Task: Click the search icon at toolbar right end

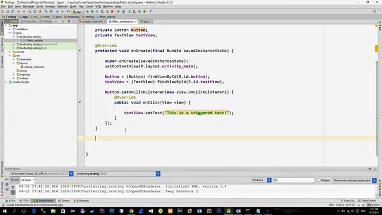Action: pos(374,11)
